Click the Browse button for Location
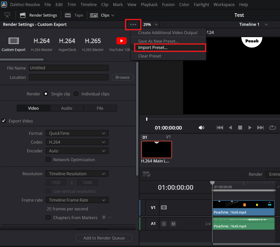Viewport: 280px width, 247px height. [123, 77]
